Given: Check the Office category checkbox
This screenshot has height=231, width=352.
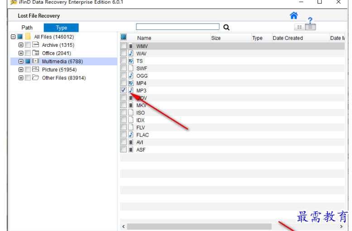Looking at the screenshot, I should [x=28, y=53].
